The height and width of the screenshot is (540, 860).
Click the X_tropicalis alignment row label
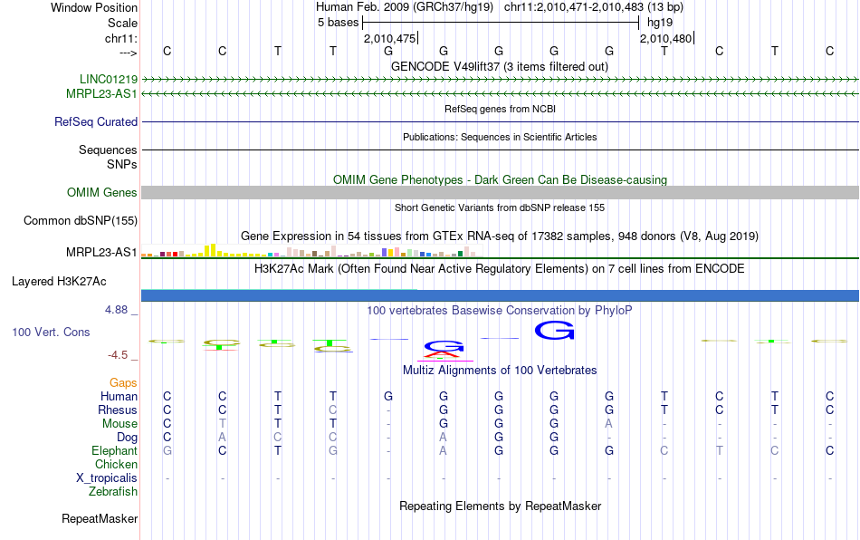point(107,478)
